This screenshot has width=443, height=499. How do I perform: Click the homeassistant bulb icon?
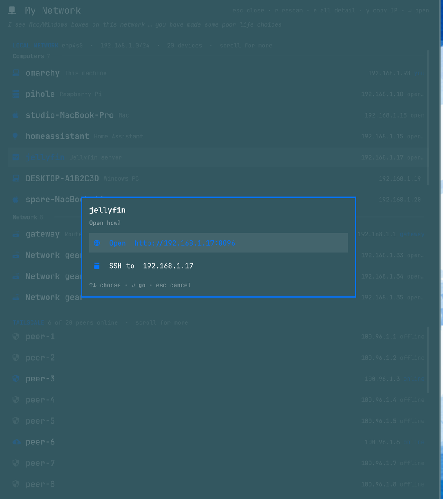(x=15, y=136)
